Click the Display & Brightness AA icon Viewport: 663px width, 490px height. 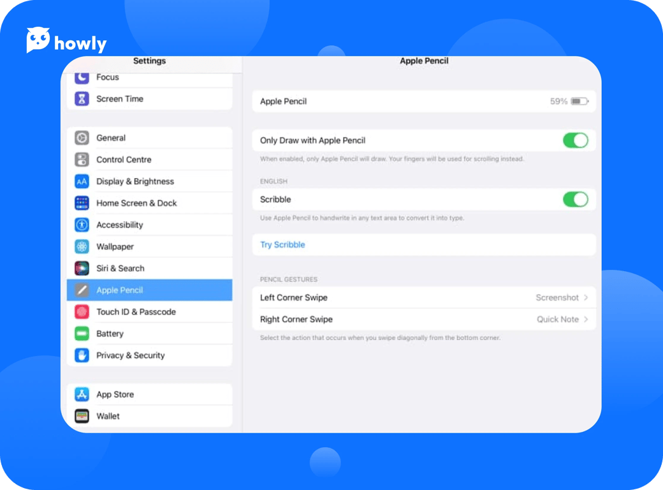(x=82, y=181)
